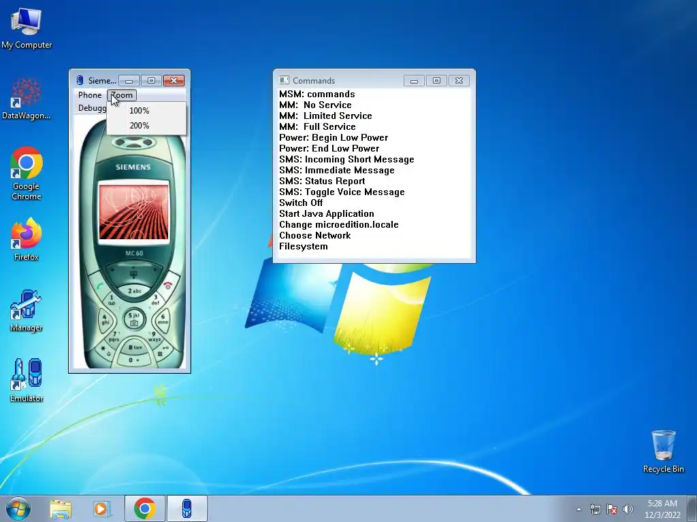The height and width of the screenshot is (522, 697).
Task: Select 'SMS: Status Report' command
Action: tap(322, 181)
